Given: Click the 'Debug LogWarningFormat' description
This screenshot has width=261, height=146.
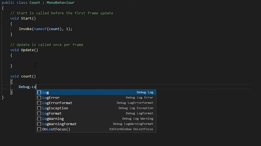Looking at the screenshot, I should tap(133, 124).
